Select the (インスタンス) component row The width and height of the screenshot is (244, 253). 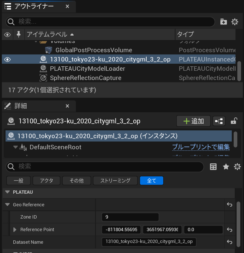pyautogui.click(x=118, y=136)
